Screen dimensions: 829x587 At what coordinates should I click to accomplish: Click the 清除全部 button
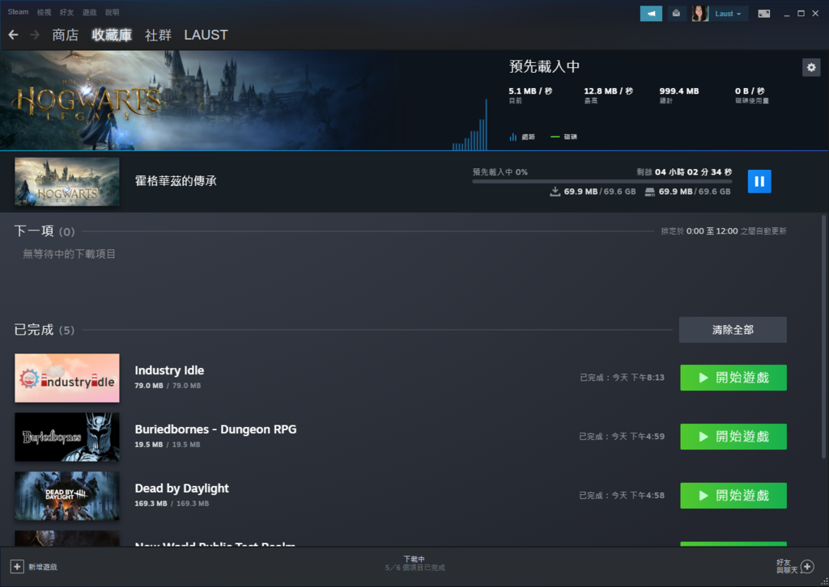click(x=733, y=330)
